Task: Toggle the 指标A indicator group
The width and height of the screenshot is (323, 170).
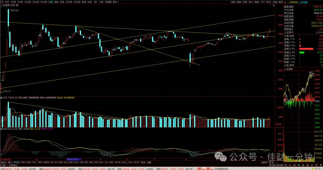Action: tap(4, 163)
